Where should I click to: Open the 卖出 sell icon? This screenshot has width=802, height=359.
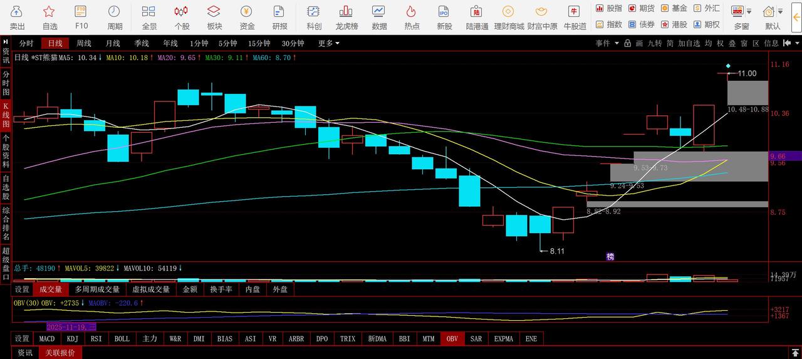[17, 17]
